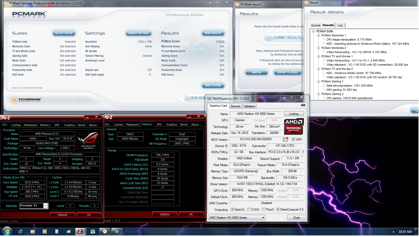Click the AMD Radeon Graphics logo
419x237 pixels.
294,126
